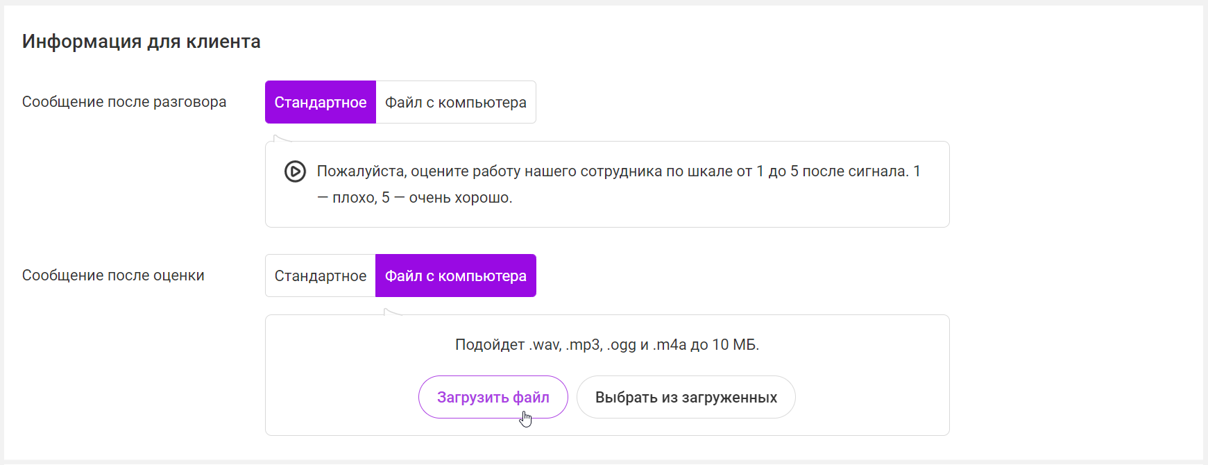
Task: Switch post-rating message to Стандартное
Action: [320, 276]
